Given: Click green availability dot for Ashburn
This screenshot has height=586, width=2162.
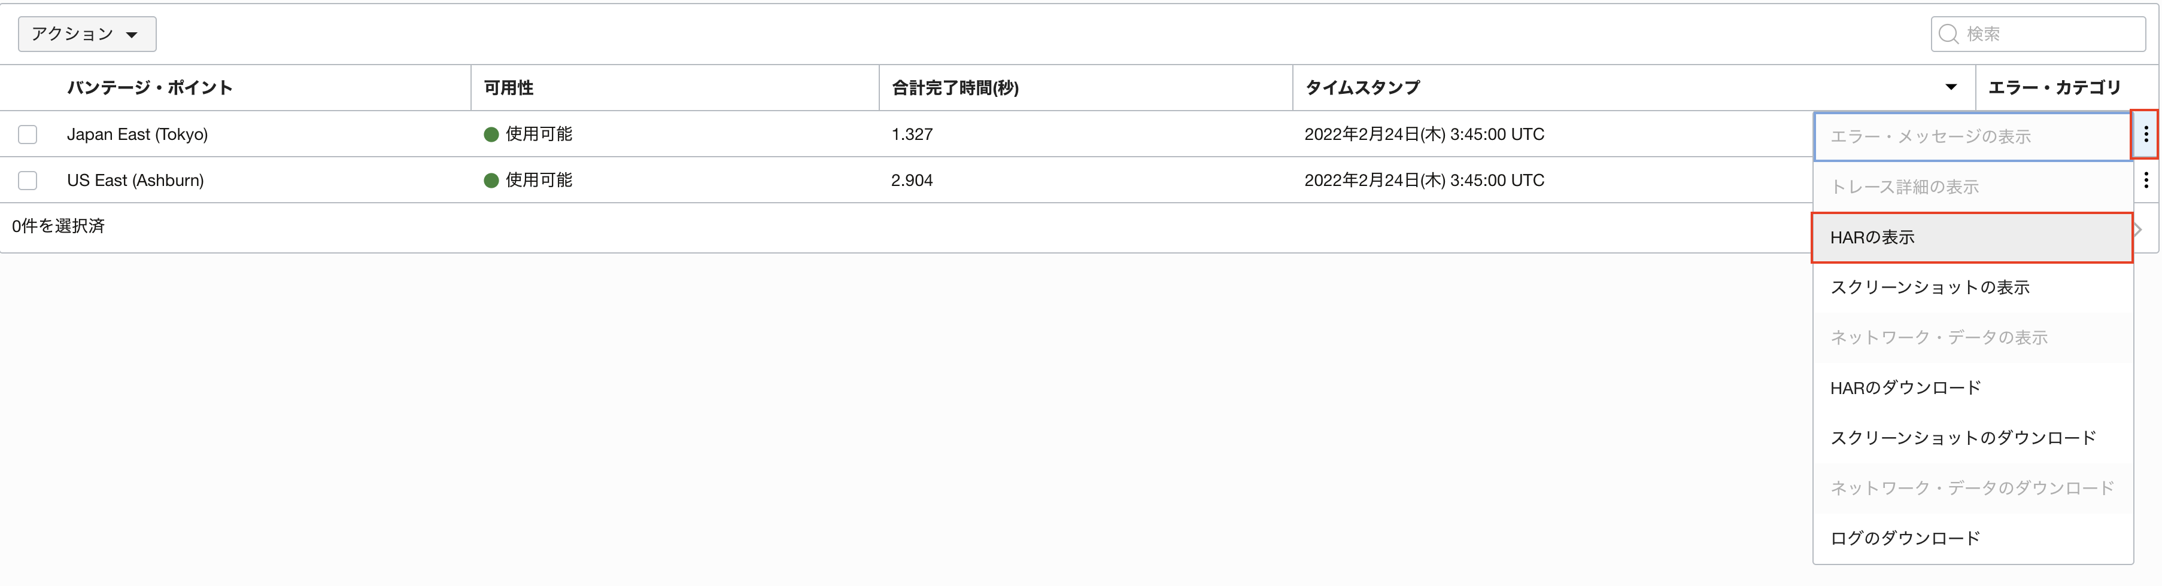Looking at the screenshot, I should [x=492, y=181].
